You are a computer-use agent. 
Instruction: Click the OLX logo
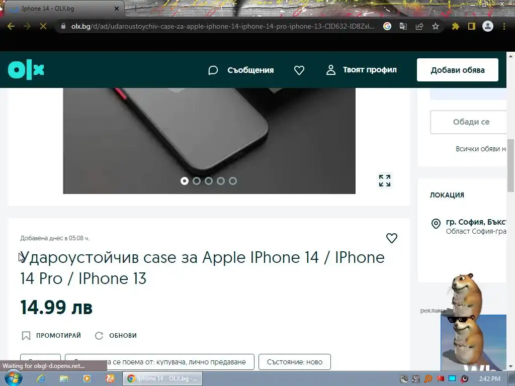[x=26, y=69]
